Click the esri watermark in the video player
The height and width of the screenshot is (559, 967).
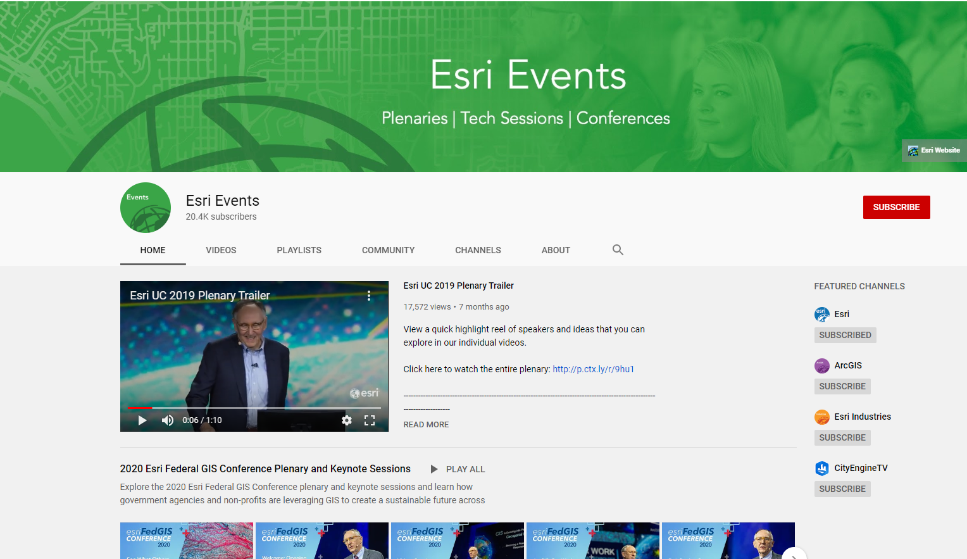coord(365,393)
